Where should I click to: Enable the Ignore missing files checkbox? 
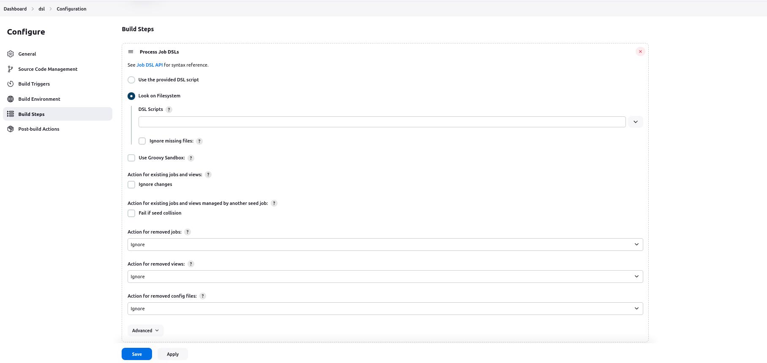(x=142, y=141)
